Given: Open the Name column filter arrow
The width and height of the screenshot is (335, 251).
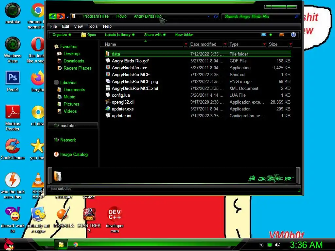Looking at the screenshot, I should pos(186,44).
